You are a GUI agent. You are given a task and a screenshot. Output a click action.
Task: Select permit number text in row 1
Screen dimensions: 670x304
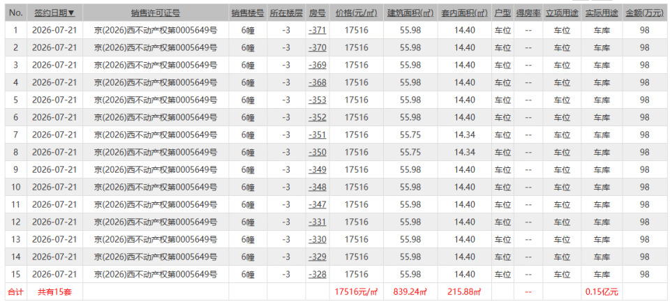coord(156,30)
